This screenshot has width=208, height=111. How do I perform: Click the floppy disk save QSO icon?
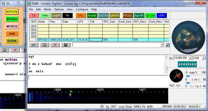click(x=66, y=45)
